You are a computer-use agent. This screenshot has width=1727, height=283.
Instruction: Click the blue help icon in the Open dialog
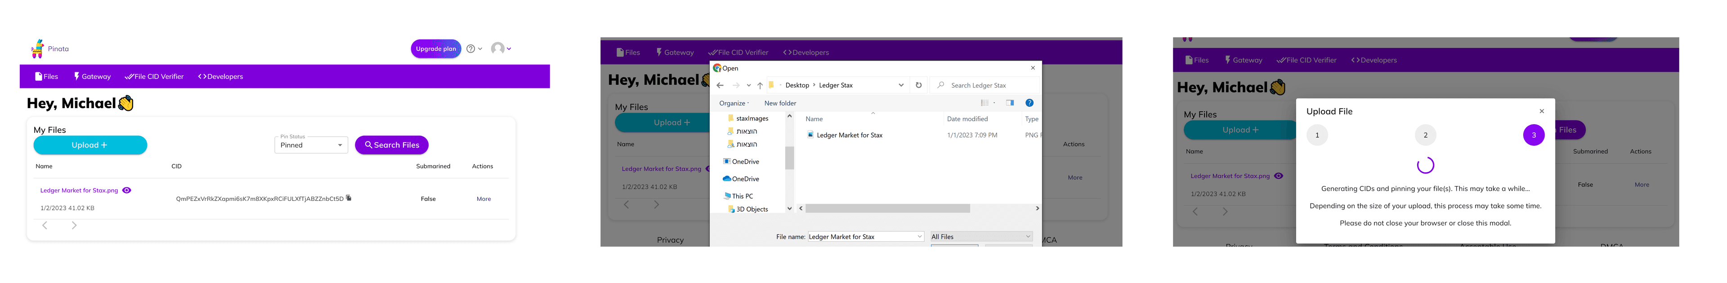[x=1029, y=103]
